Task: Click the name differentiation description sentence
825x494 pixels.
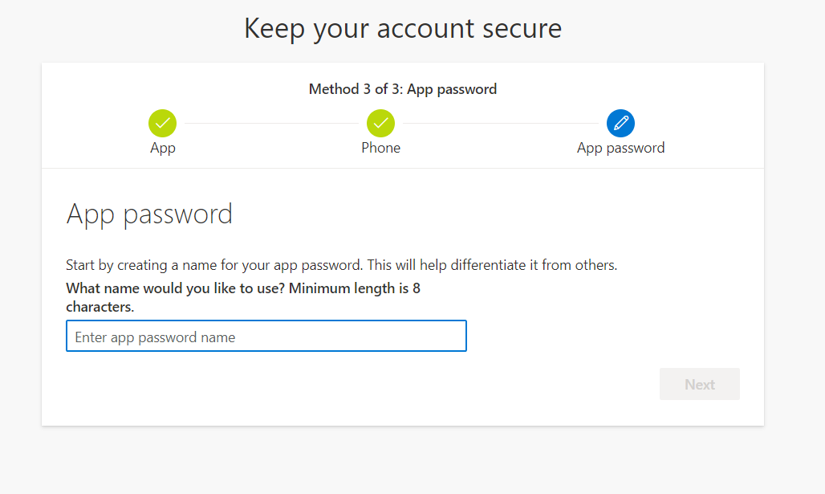Action: point(346,264)
